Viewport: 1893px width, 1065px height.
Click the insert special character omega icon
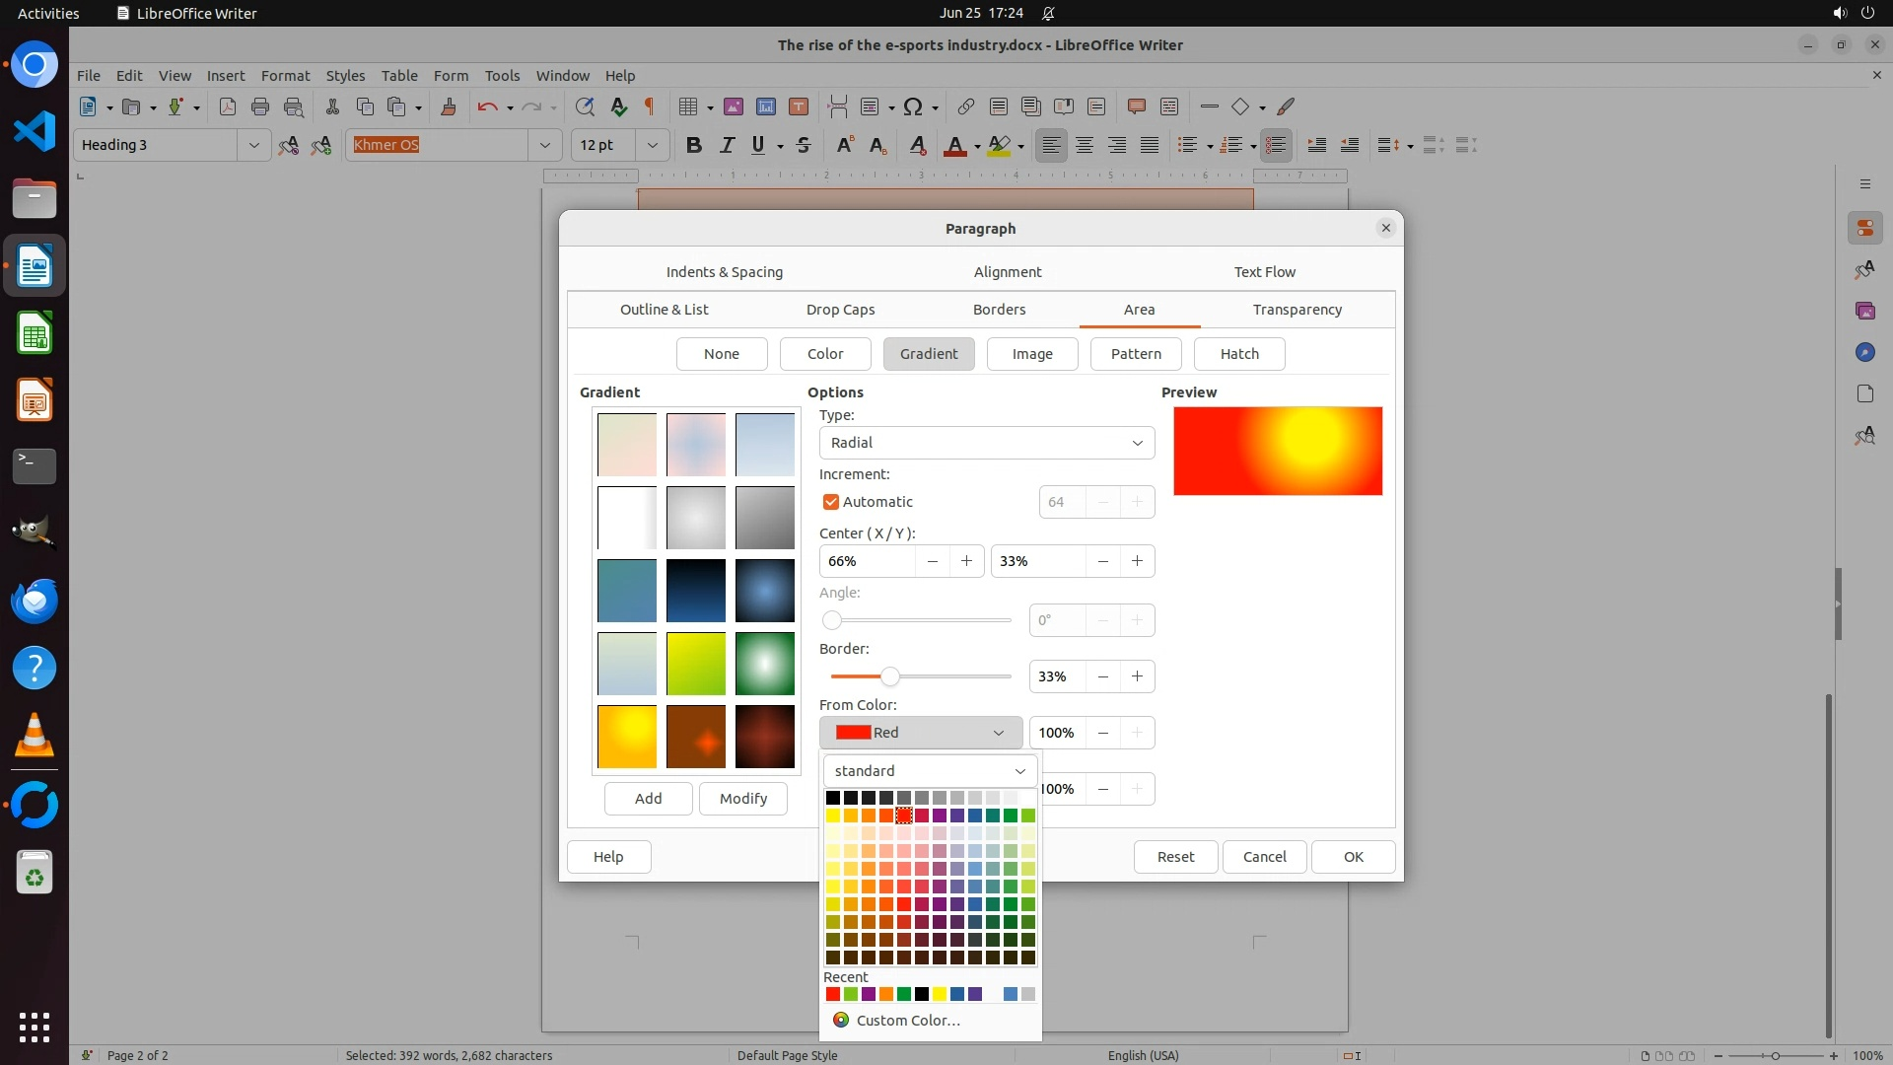pos(913,106)
